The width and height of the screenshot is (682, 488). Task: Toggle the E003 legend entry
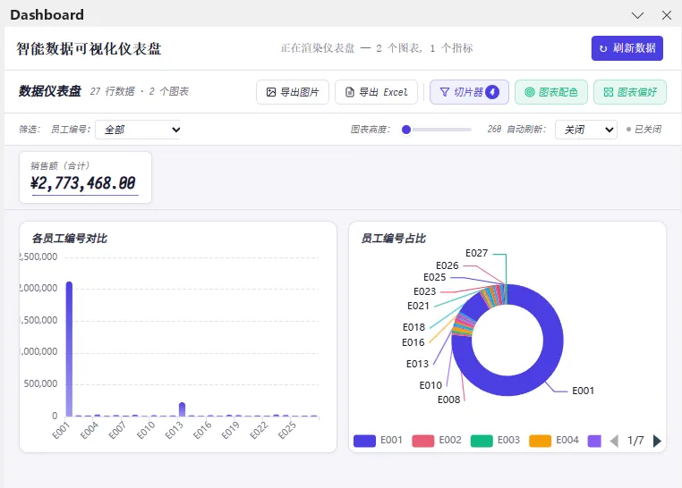tap(495, 441)
